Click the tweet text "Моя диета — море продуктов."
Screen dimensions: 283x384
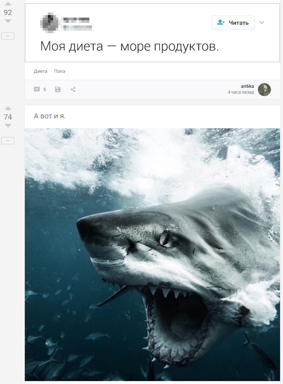click(129, 47)
